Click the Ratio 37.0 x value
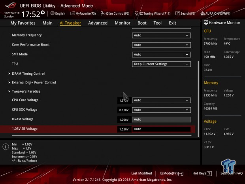245x184 pixels. pos(208,70)
